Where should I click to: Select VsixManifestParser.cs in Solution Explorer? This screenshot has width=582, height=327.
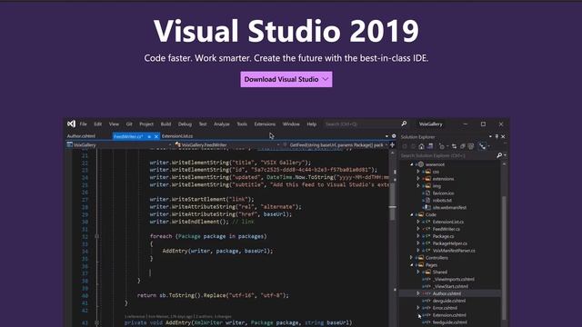454,251
